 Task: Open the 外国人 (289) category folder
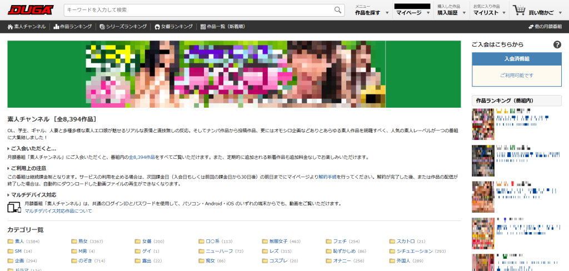(x=406, y=261)
